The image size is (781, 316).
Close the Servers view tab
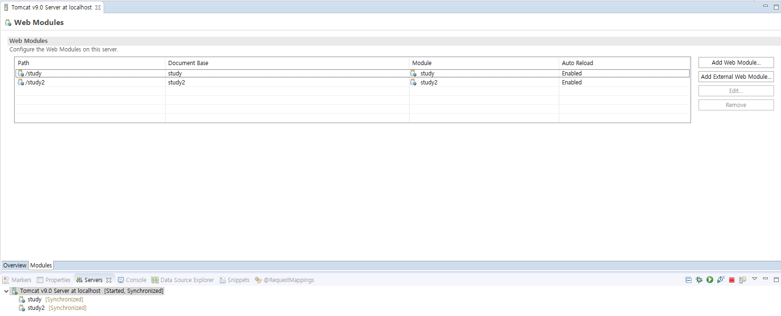(x=109, y=280)
